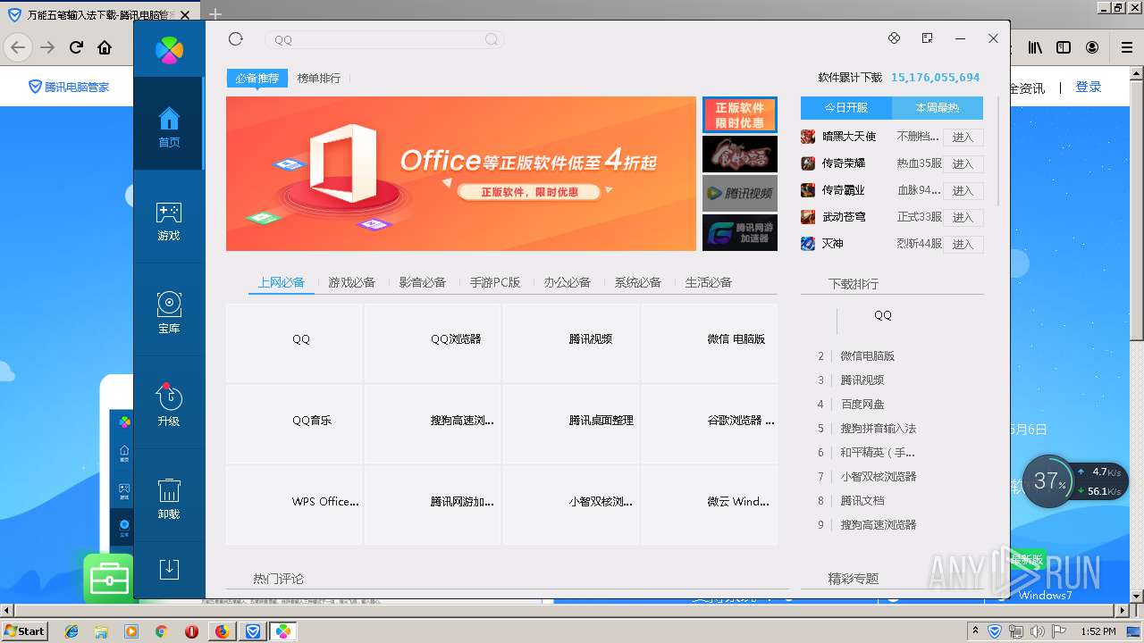Click the green toolbox desktop widget
1144x643 pixels.
click(108, 579)
